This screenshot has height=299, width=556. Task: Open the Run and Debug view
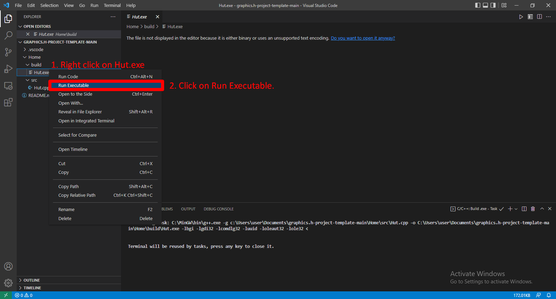(8, 69)
